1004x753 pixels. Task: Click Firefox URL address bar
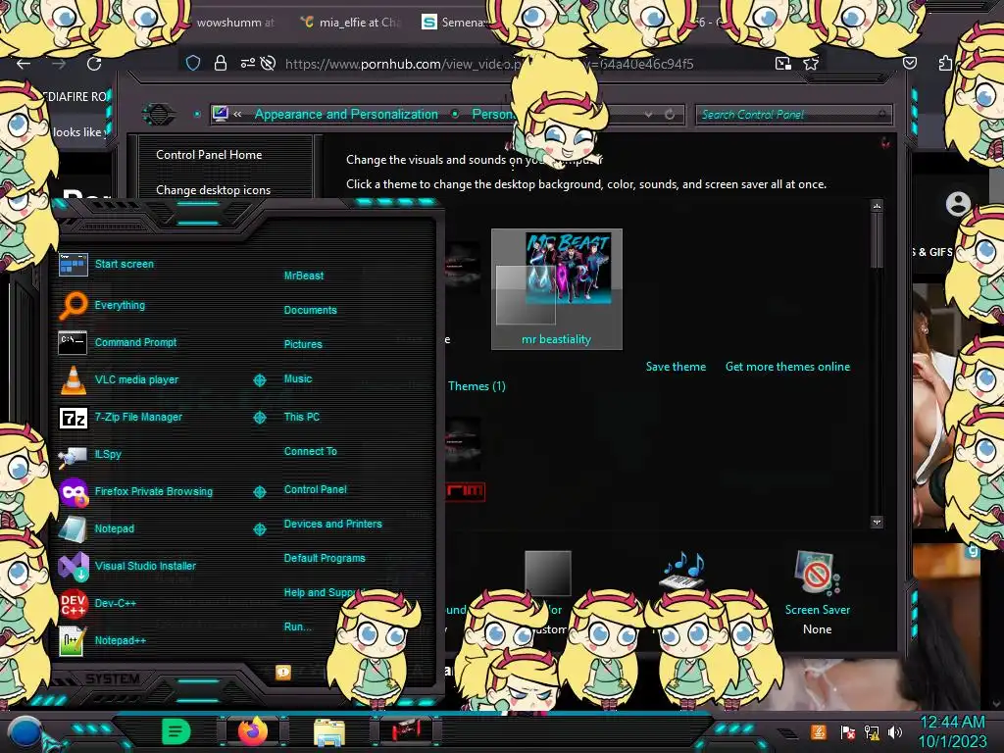click(489, 64)
